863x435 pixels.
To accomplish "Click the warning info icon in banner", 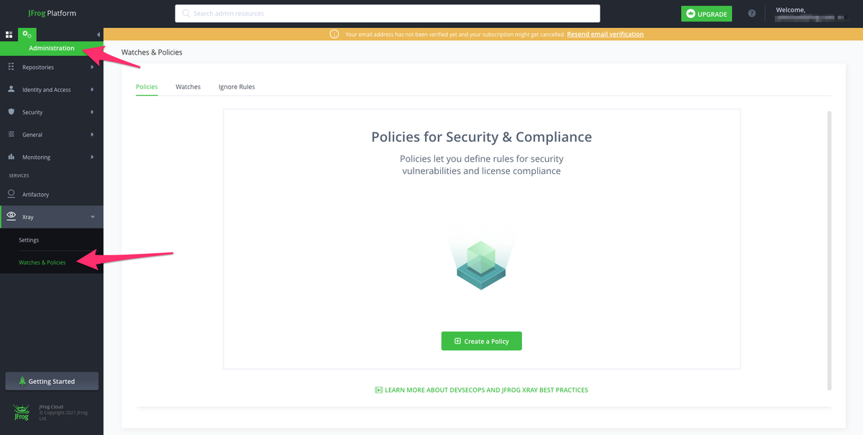I will 334,34.
